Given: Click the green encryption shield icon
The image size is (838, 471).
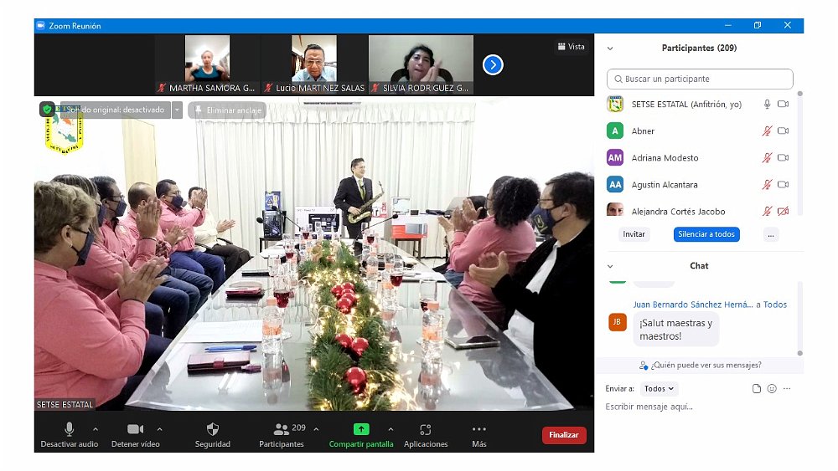Looking at the screenshot, I should [x=47, y=110].
